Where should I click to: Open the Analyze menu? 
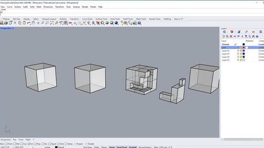(76, 7)
